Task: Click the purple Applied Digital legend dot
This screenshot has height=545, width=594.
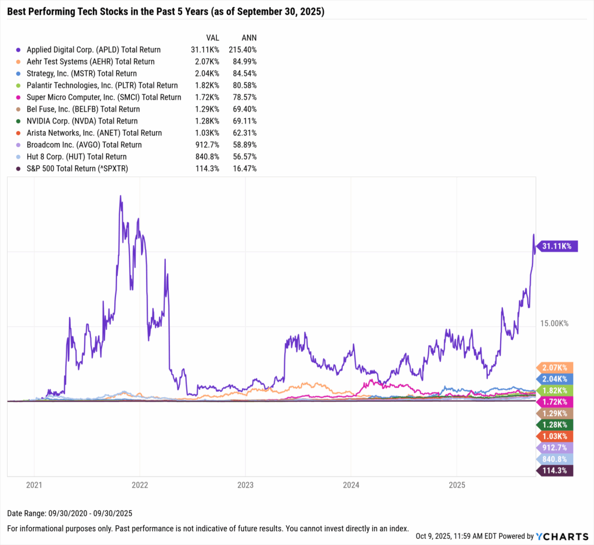Action: pyautogui.click(x=20, y=50)
